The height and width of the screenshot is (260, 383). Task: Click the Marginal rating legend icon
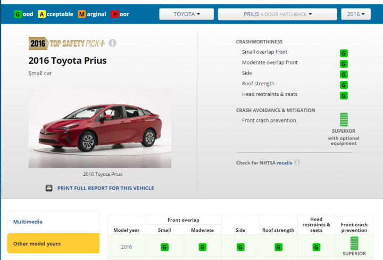(82, 14)
